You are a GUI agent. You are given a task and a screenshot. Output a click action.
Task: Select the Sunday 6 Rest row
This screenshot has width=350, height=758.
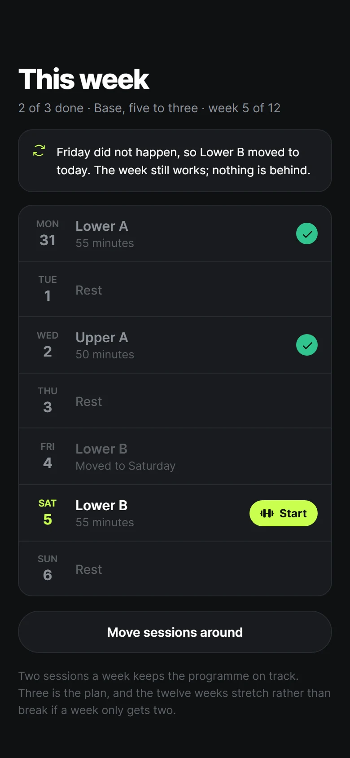point(175,569)
